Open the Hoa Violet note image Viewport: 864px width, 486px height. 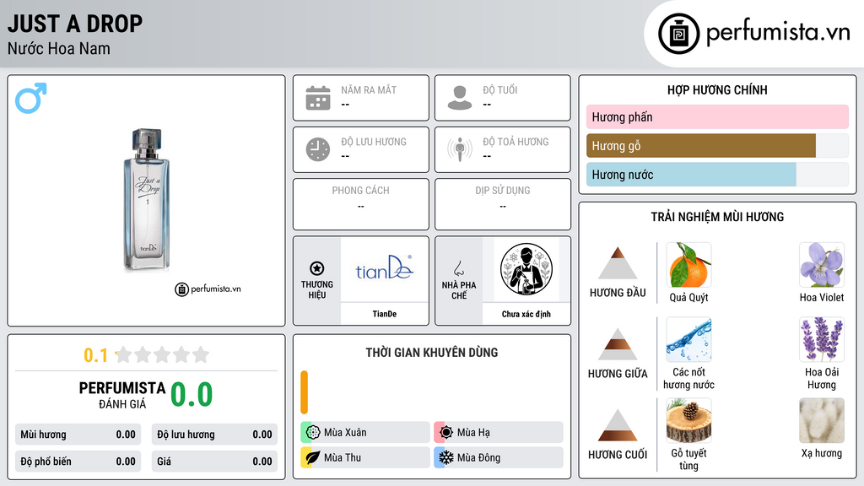(822, 264)
